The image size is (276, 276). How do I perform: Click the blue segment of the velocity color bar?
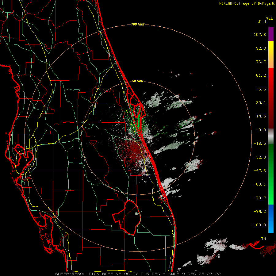[271, 219]
